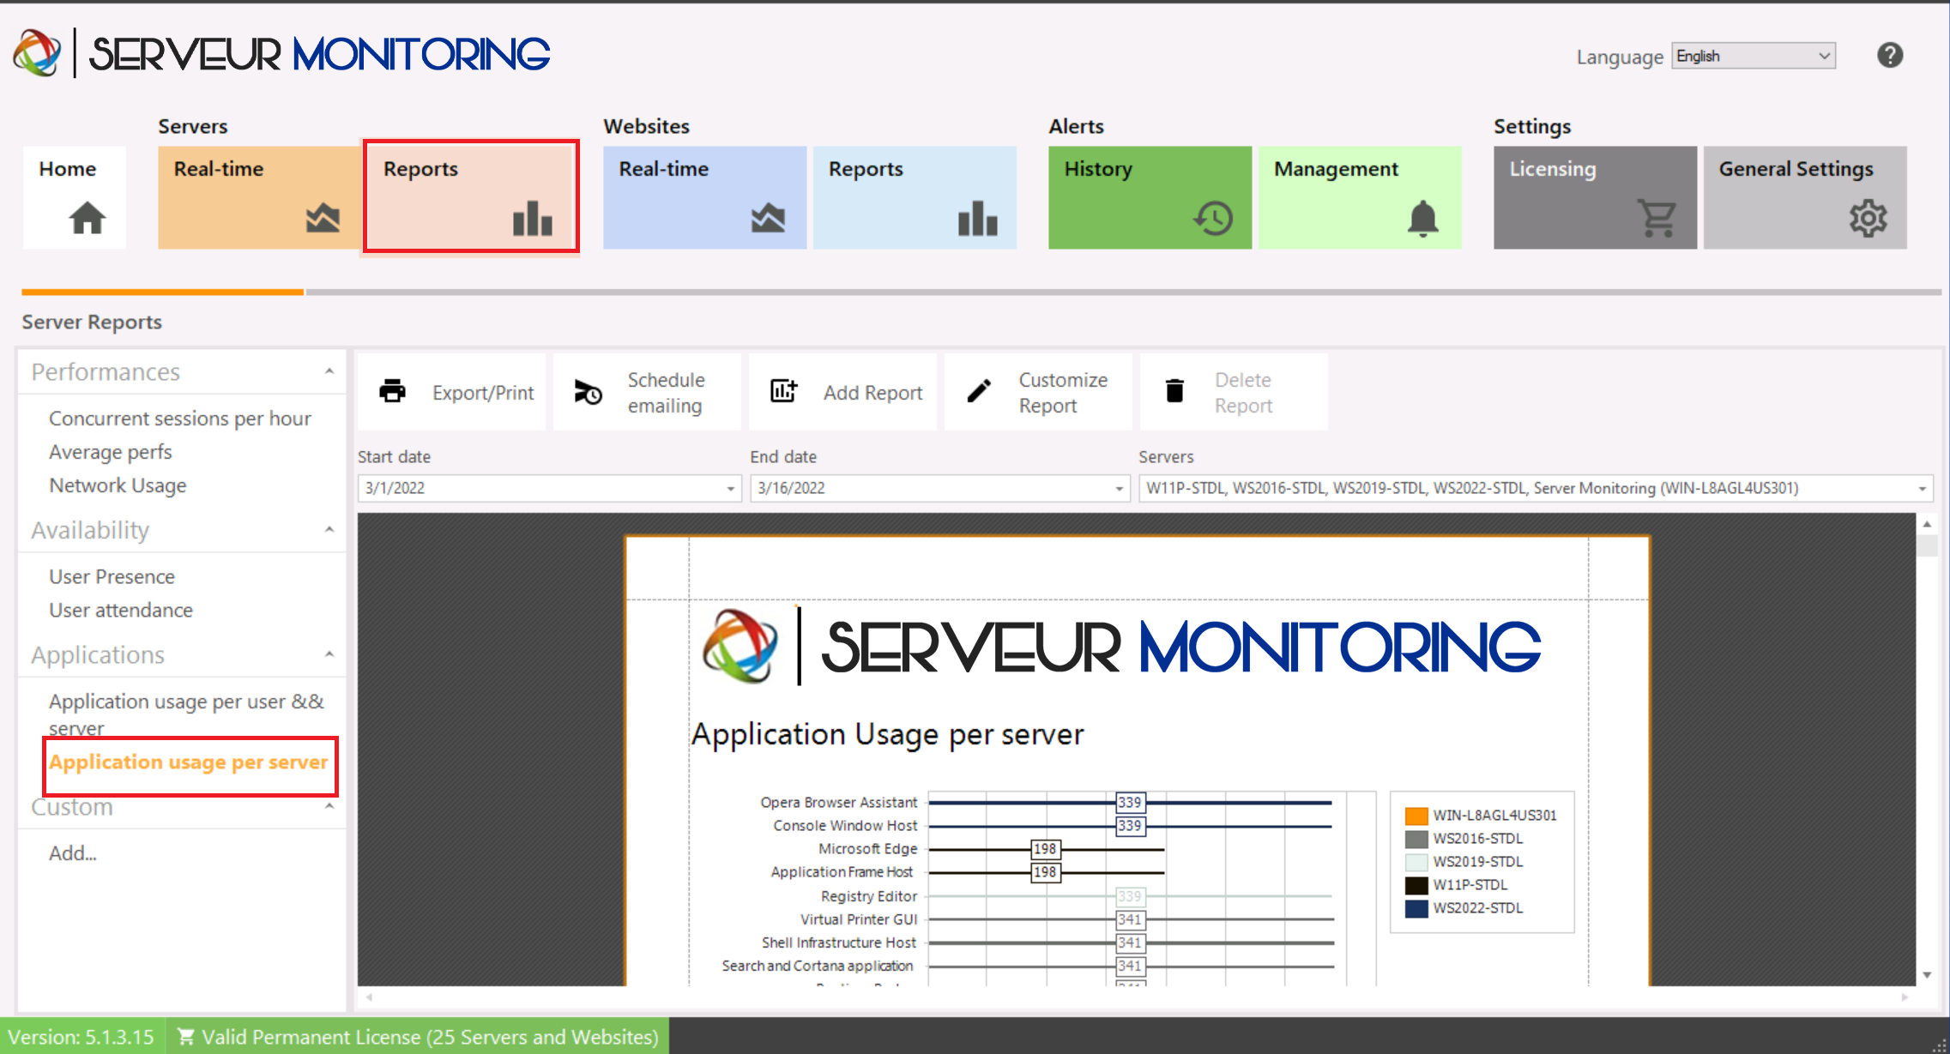Go to the Home tab
This screenshot has height=1054, width=1950.
click(x=75, y=197)
